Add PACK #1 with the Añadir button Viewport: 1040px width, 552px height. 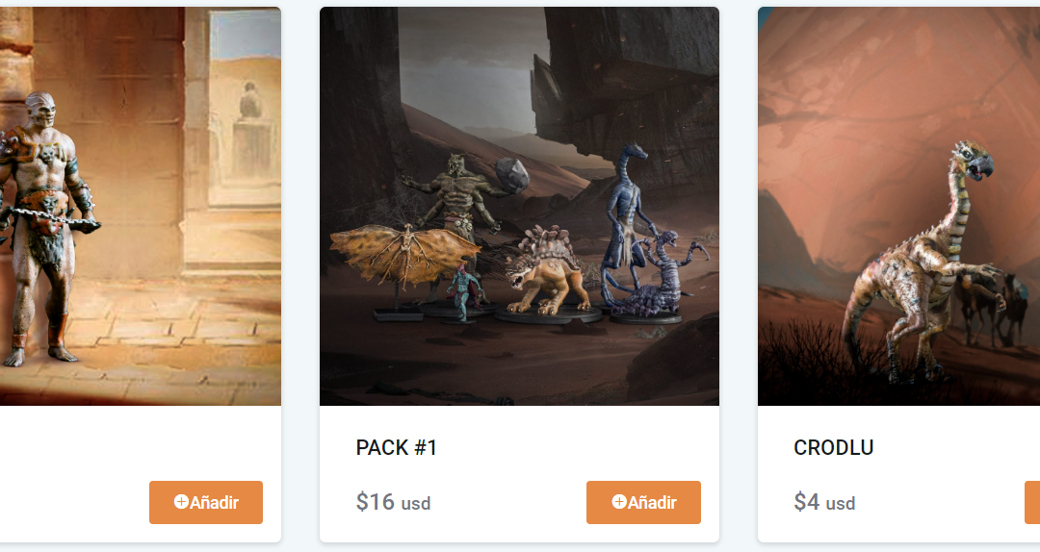643,502
